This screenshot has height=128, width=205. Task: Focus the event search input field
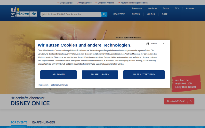pyautogui.click(x=71, y=14)
